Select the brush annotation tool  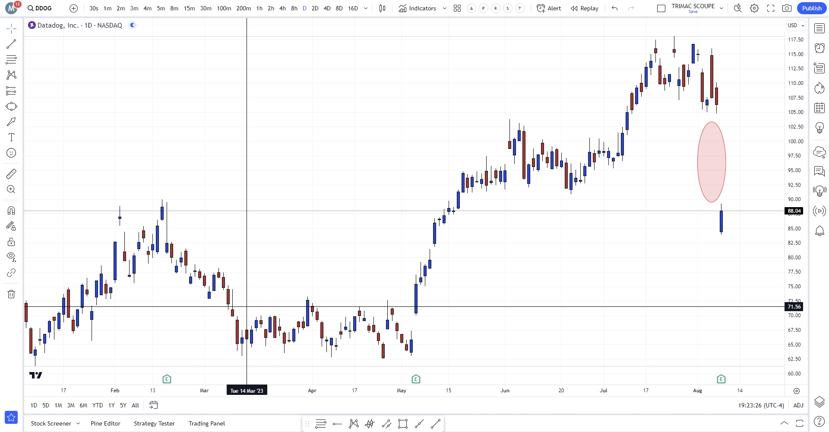pyautogui.click(x=11, y=122)
